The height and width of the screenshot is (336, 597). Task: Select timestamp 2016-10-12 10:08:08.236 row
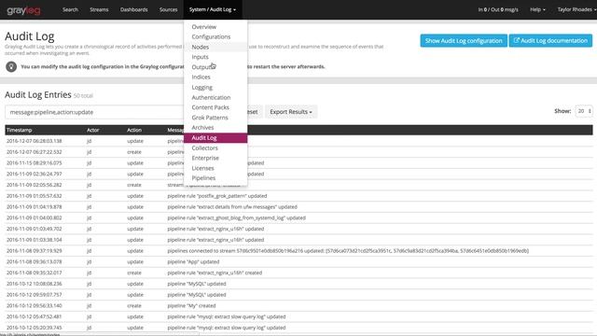pos(34,284)
